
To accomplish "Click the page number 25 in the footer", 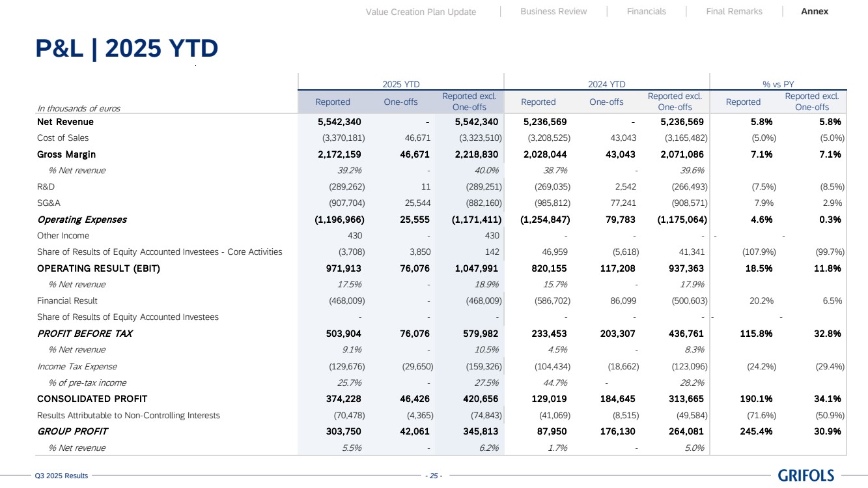I will click(433, 476).
